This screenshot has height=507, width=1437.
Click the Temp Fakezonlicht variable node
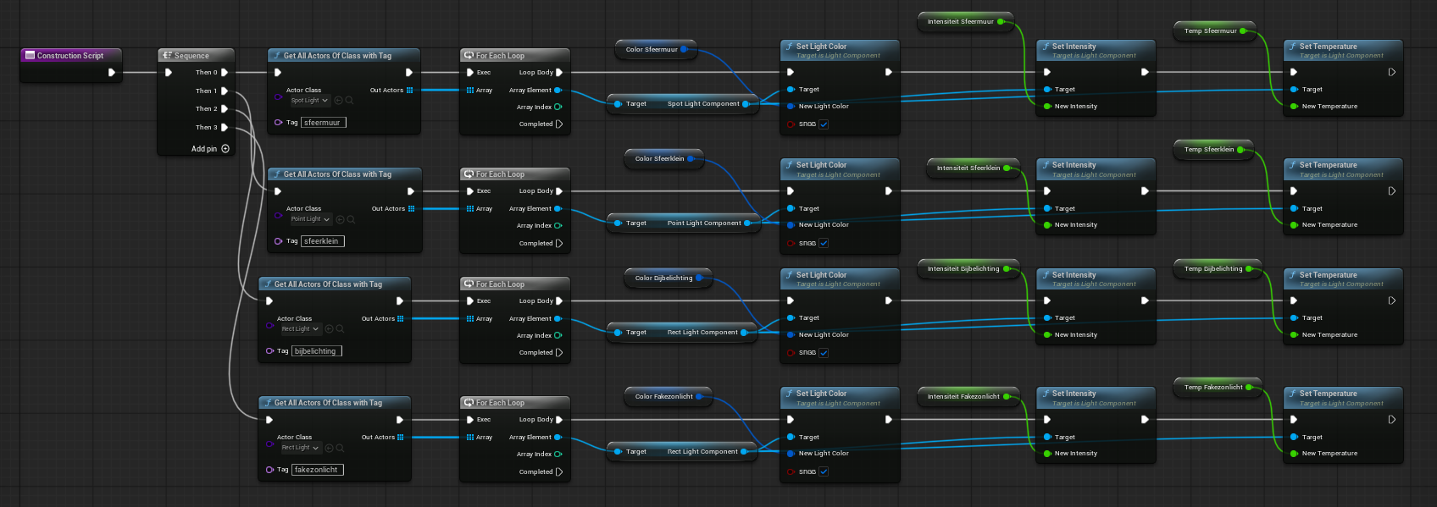pyautogui.click(x=1212, y=388)
